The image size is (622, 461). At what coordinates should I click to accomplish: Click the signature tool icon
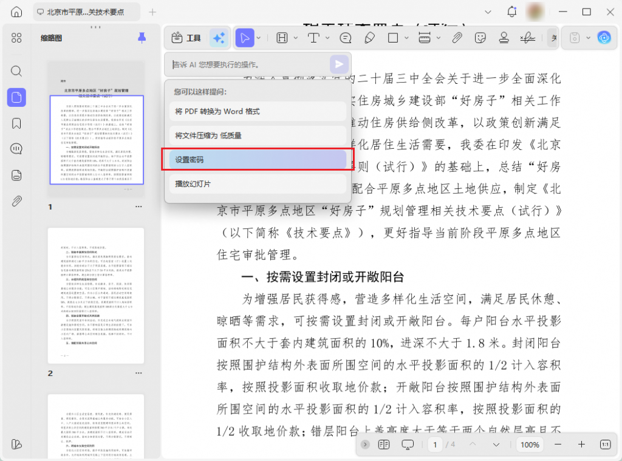click(527, 38)
